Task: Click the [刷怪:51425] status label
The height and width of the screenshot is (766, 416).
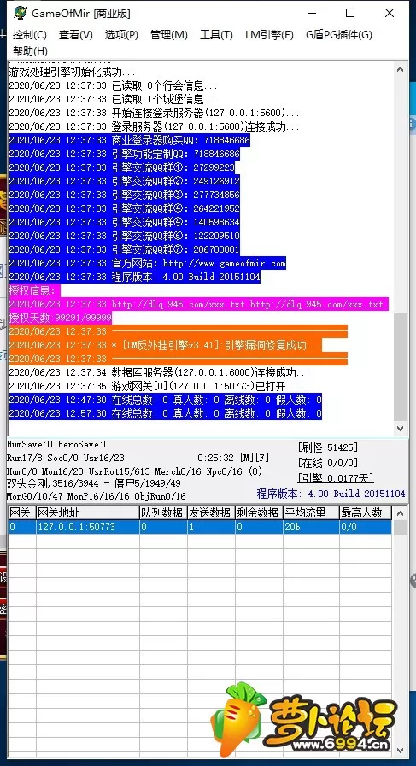Action: click(x=327, y=447)
